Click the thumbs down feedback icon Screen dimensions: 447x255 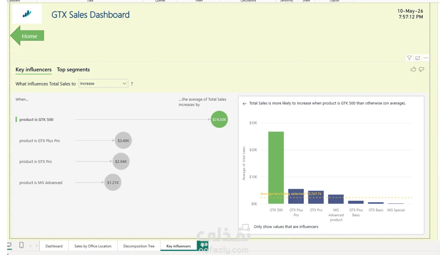pos(421,69)
